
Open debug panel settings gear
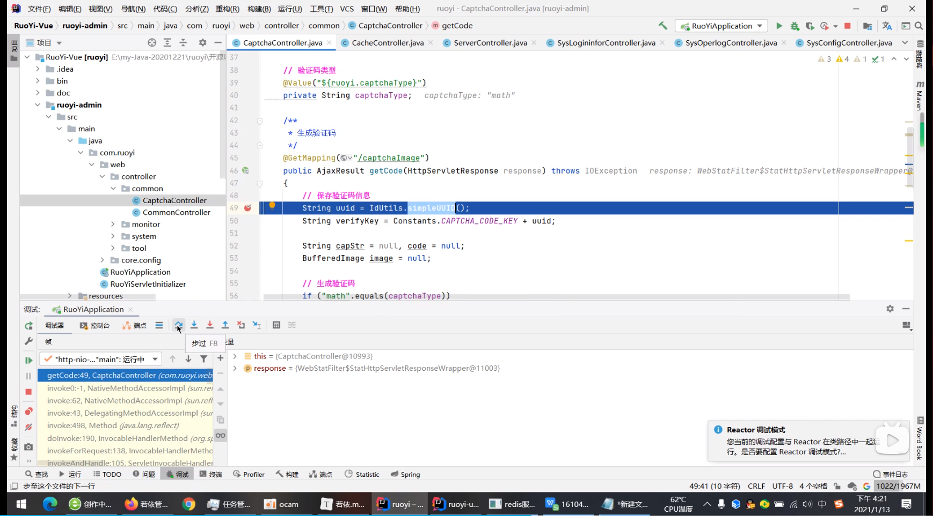pos(890,309)
